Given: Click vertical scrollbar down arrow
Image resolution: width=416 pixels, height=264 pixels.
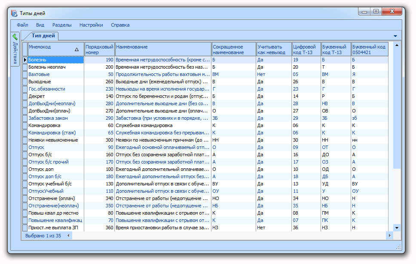Looking at the screenshot, I should coord(397,228).
